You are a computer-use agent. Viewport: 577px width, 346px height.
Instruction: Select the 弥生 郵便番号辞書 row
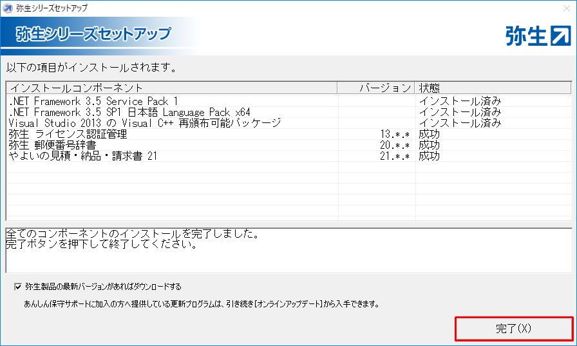57,145
